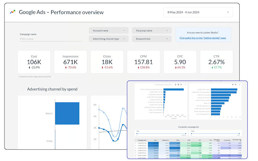This screenshot has height=161, width=258.
Task: Click the 'Campaign name' table column header
Action: point(142,140)
